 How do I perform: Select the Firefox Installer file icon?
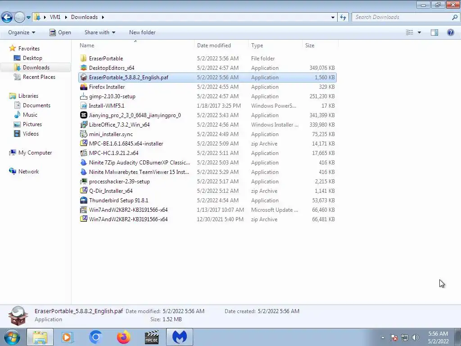[83, 87]
